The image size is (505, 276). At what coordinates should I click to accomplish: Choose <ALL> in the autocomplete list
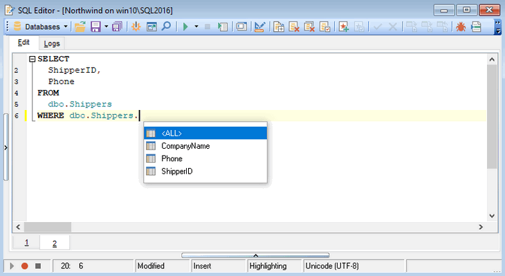[x=205, y=133]
